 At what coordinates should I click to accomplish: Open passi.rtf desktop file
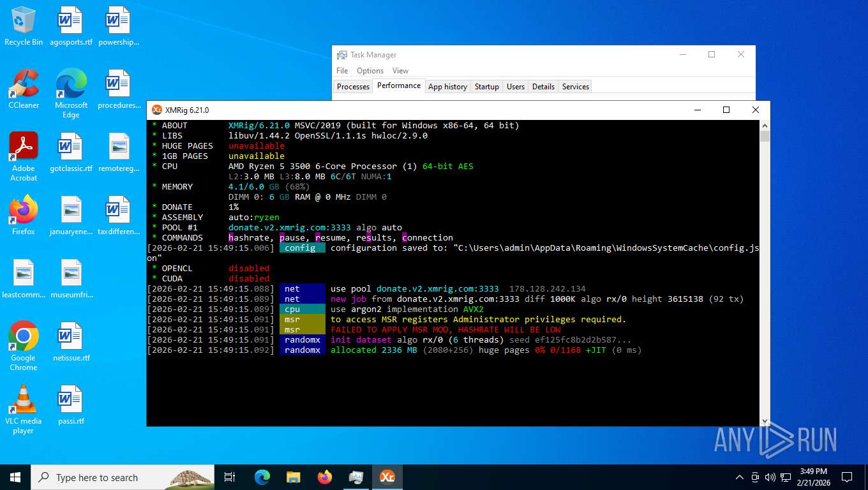[71, 405]
